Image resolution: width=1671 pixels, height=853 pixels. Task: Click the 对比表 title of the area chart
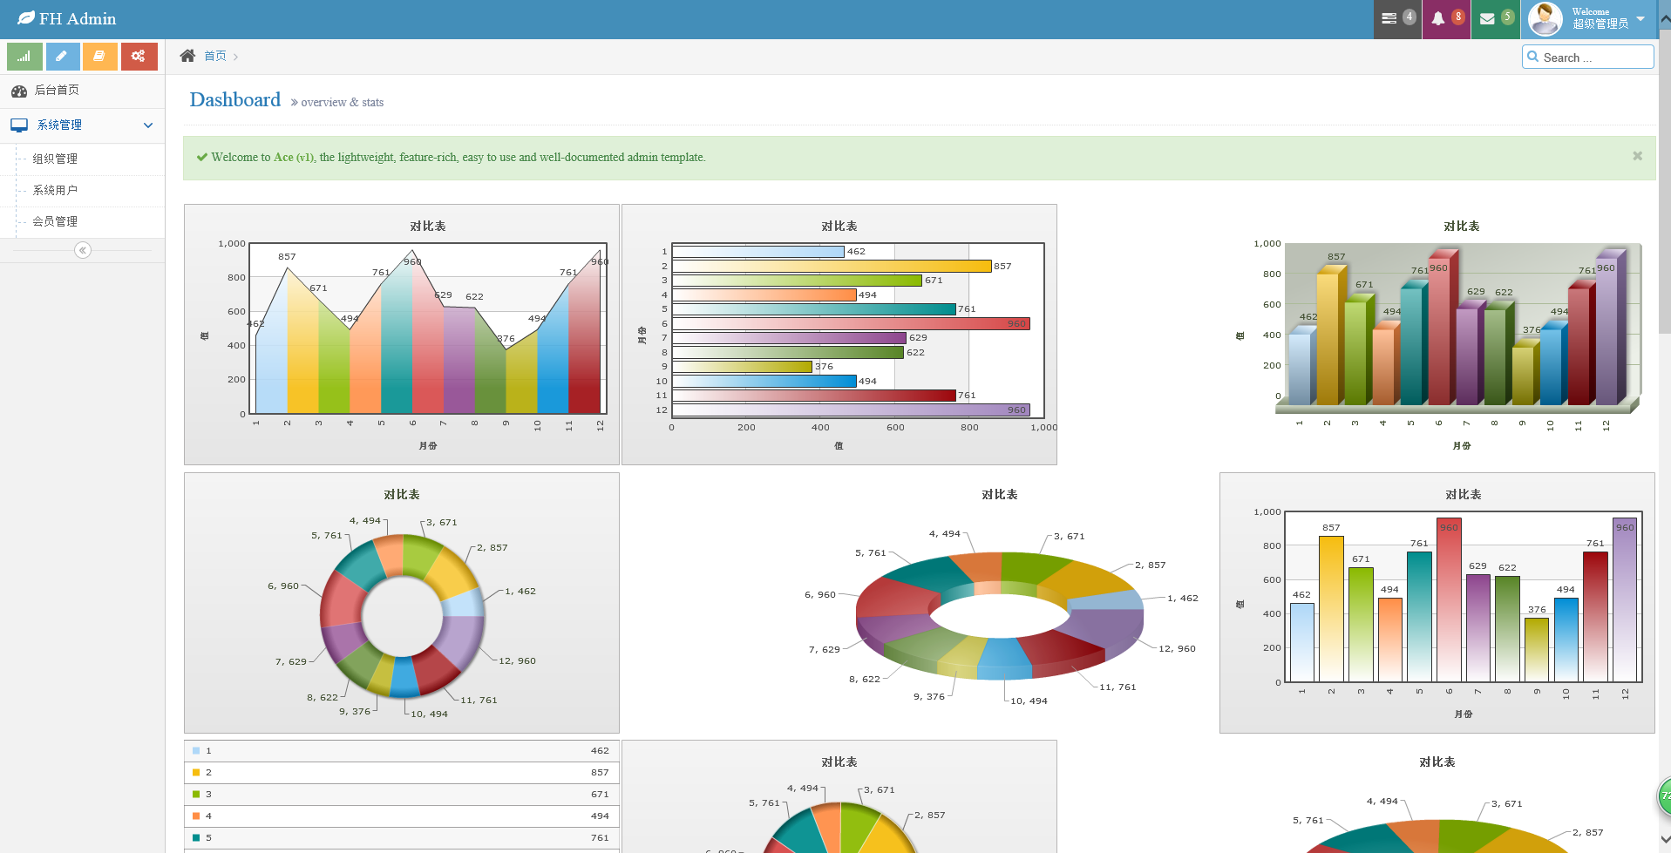point(427,226)
